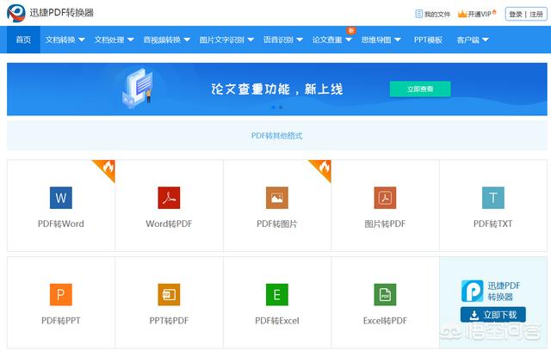Image resolution: width=551 pixels, height=350 pixels.
Task: Click the PDF转Word label
Action: [61, 224]
